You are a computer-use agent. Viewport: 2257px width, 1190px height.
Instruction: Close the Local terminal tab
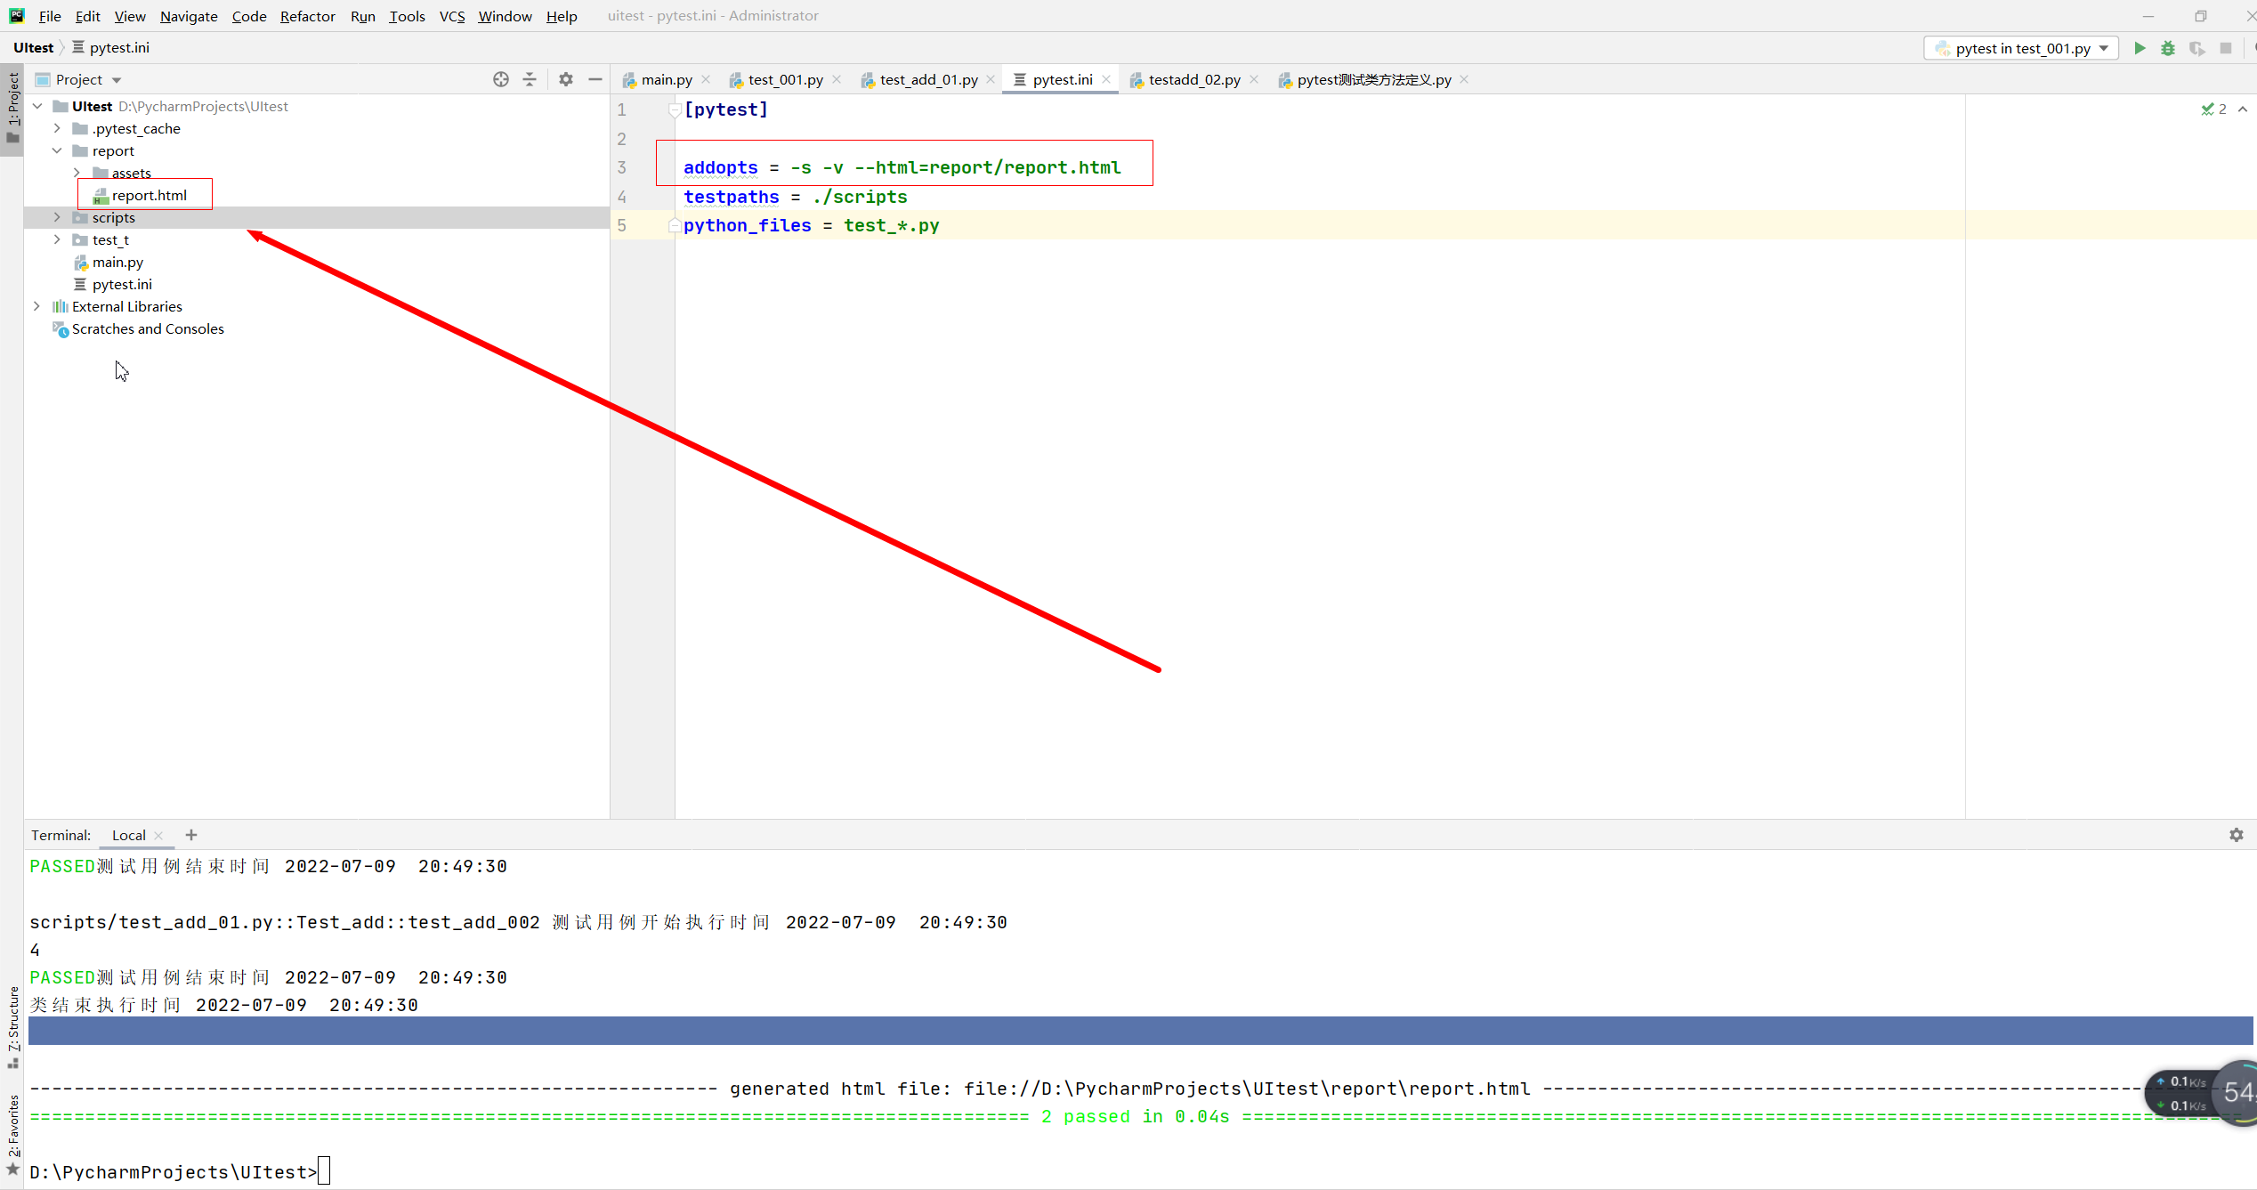(158, 835)
